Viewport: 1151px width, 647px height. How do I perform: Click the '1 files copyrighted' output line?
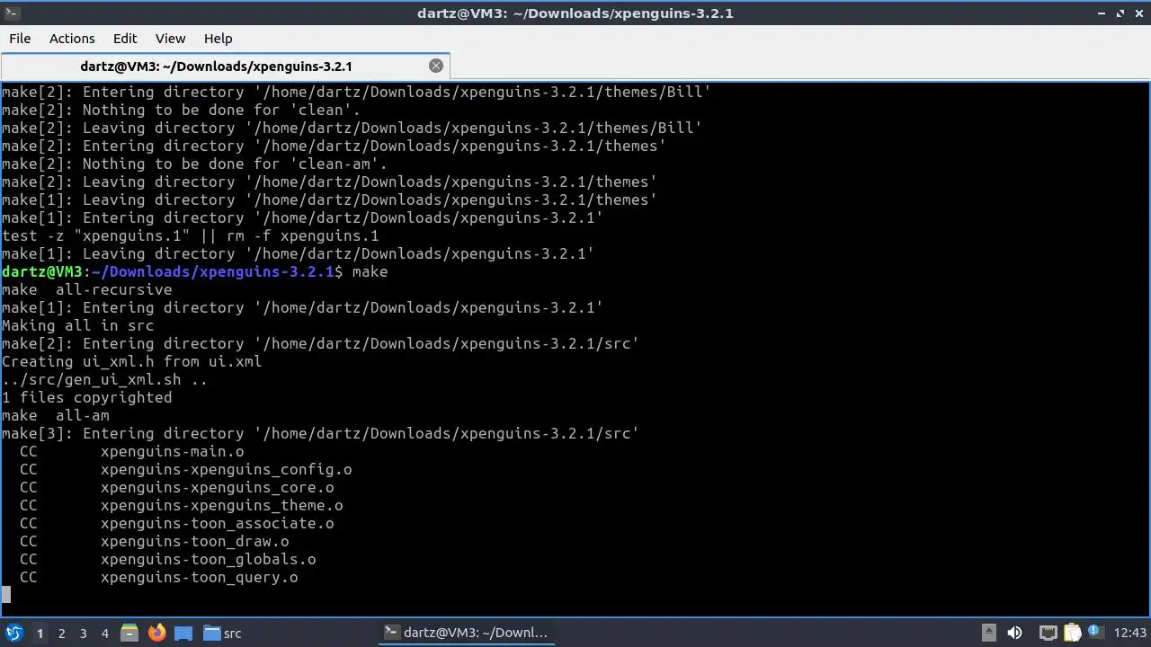[x=86, y=397]
